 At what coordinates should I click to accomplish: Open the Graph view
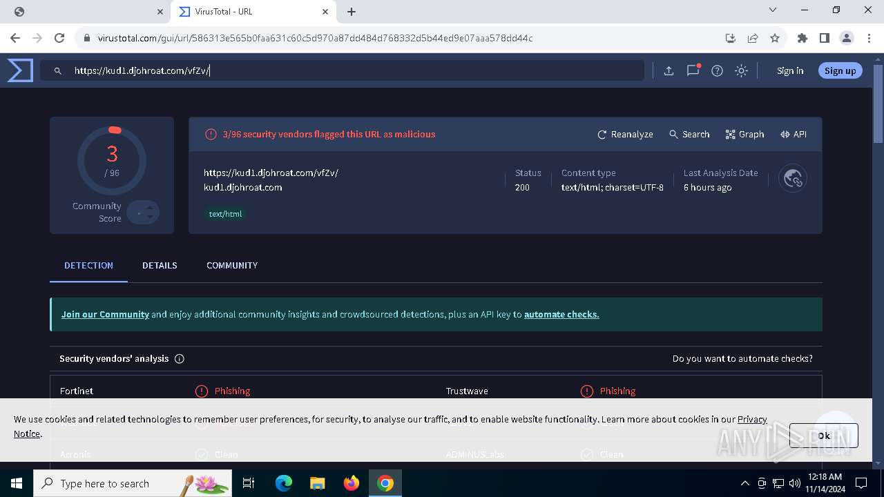click(x=744, y=135)
